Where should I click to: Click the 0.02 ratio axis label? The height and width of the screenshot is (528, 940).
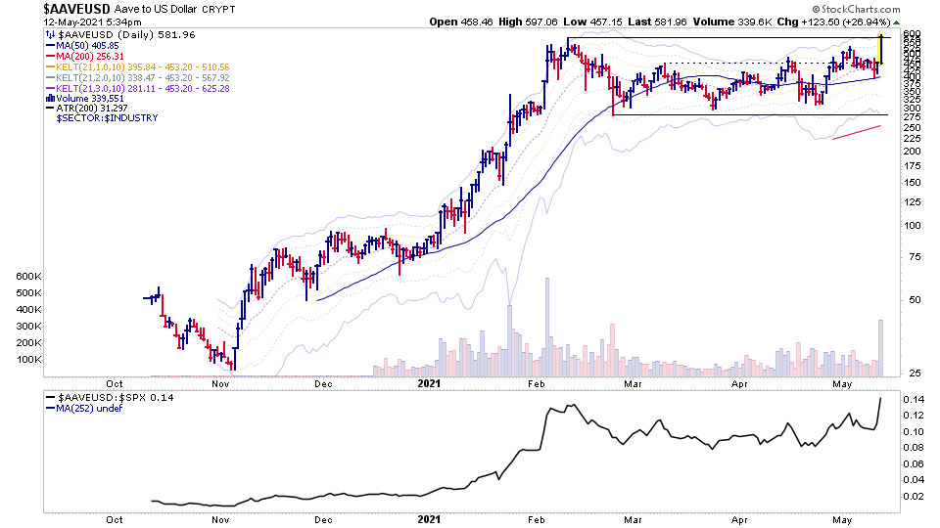[x=913, y=497]
